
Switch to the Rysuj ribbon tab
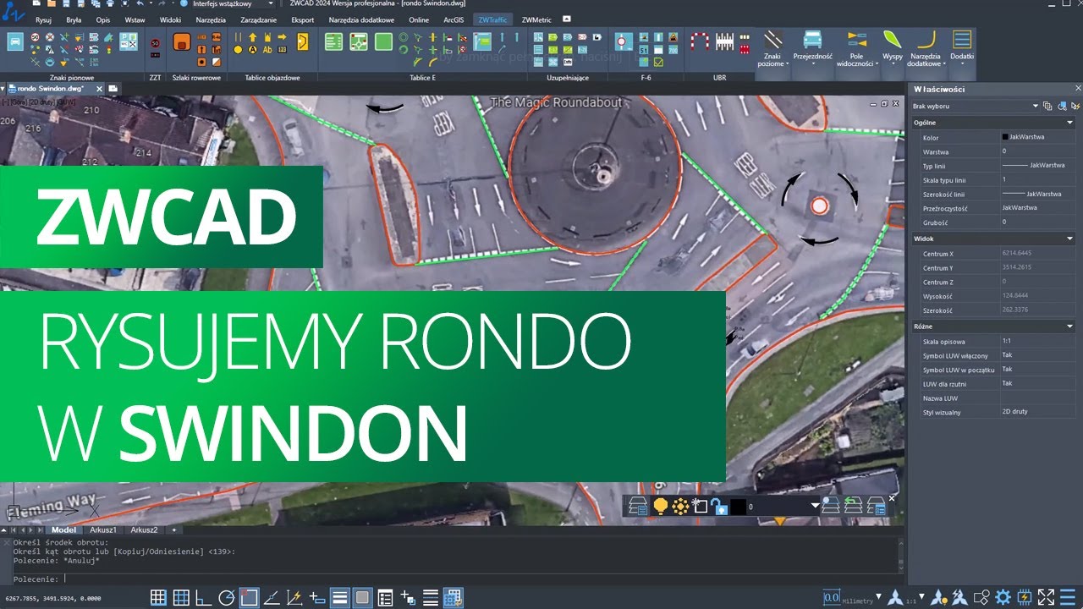click(x=44, y=19)
